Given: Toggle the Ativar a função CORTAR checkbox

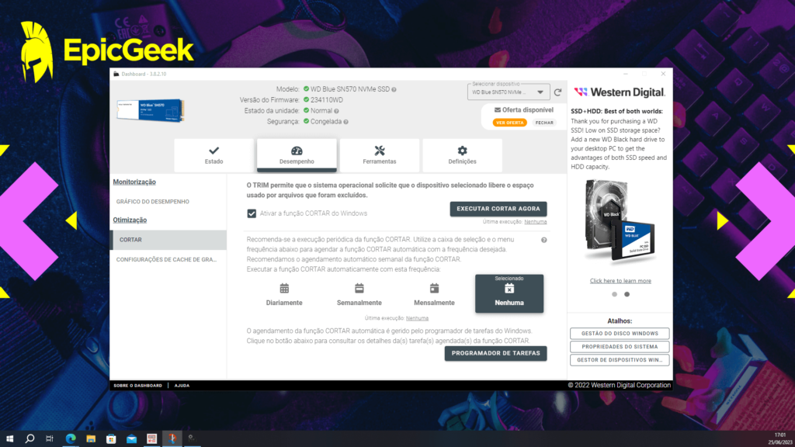Looking at the screenshot, I should point(252,213).
